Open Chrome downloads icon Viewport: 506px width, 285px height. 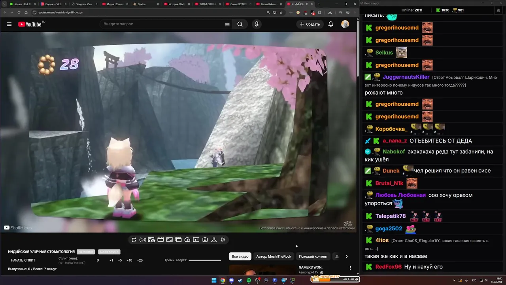pyautogui.click(x=330, y=12)
